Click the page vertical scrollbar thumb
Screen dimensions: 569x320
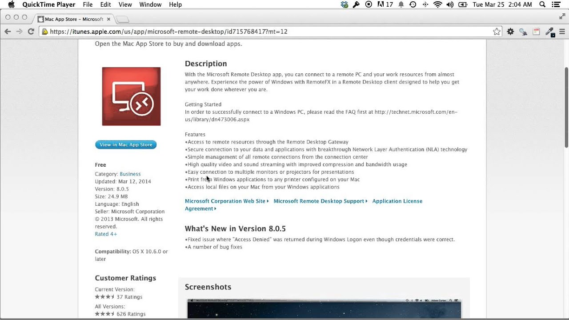click(x=566, y=107)
